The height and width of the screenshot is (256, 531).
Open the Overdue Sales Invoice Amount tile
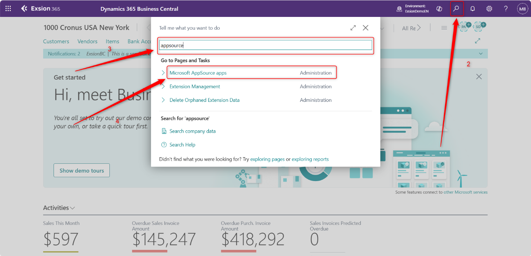coord(164,236)
